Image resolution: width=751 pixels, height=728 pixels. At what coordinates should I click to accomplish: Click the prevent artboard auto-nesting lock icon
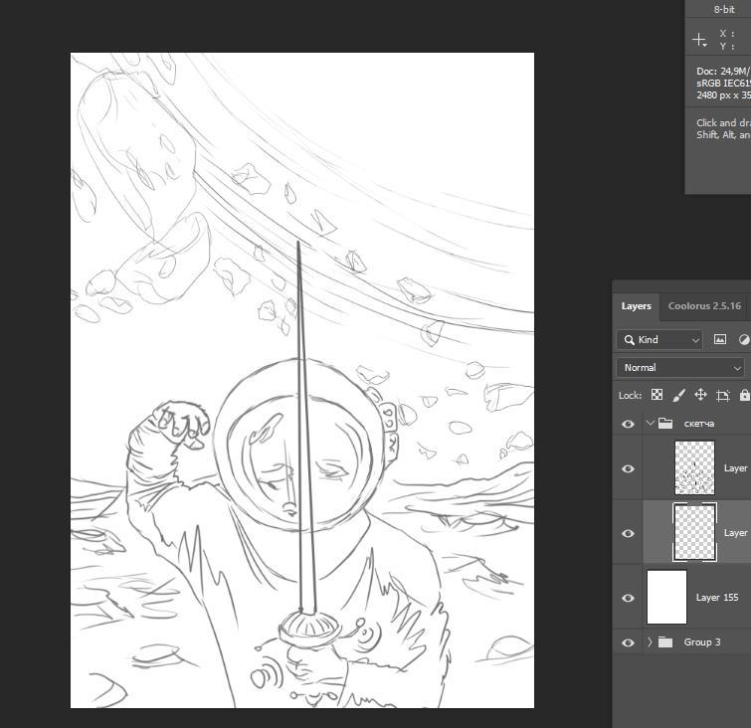coord(723,395)
